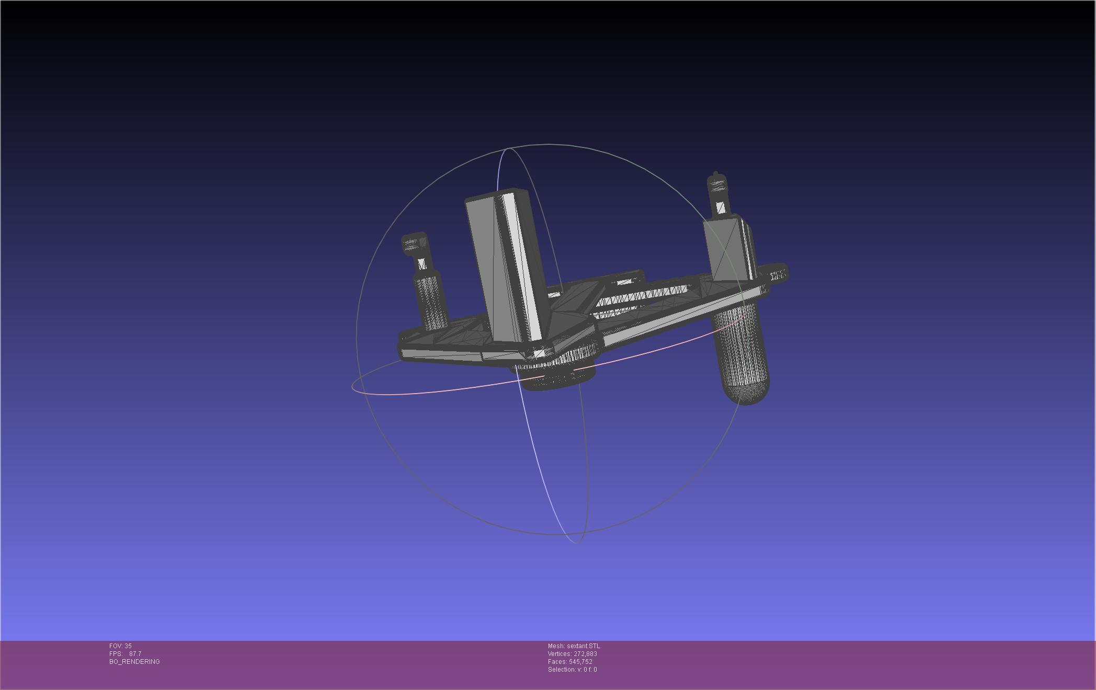
Task: Click the Vertices count text
Action: coord(572,654)
